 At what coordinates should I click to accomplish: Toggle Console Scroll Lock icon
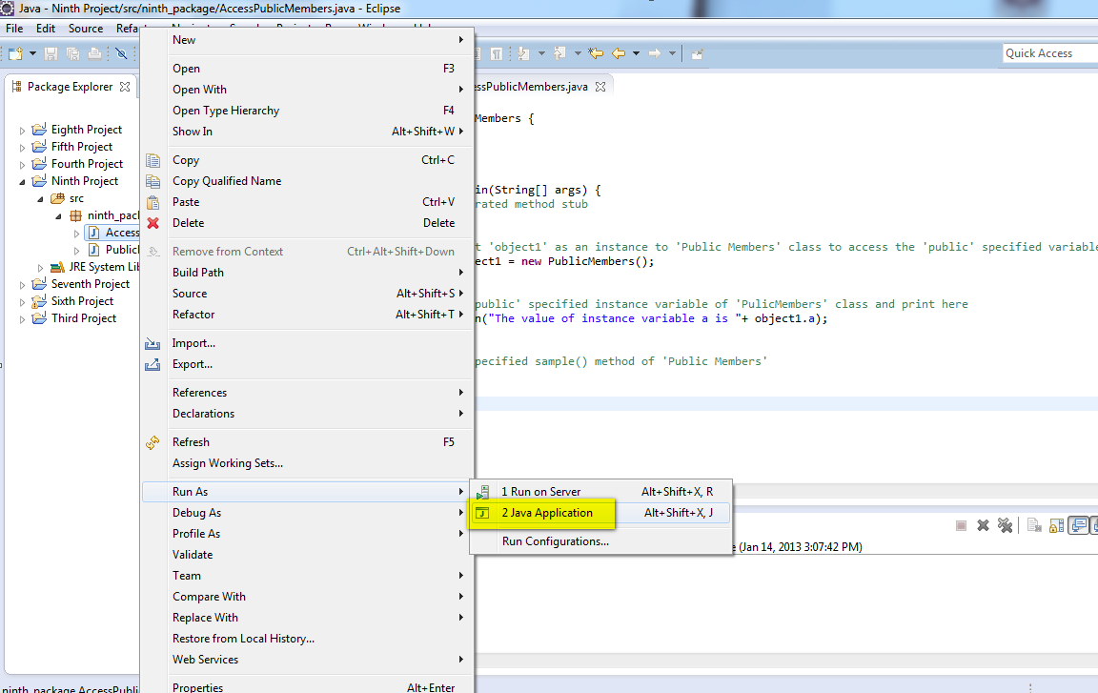coord(1057,525)
